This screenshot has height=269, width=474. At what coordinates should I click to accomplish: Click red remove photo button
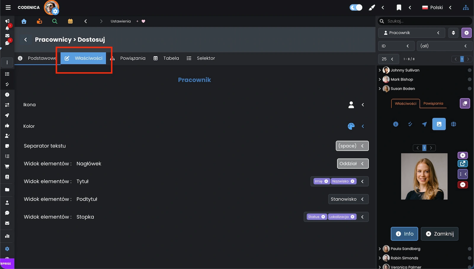(462, 185)
